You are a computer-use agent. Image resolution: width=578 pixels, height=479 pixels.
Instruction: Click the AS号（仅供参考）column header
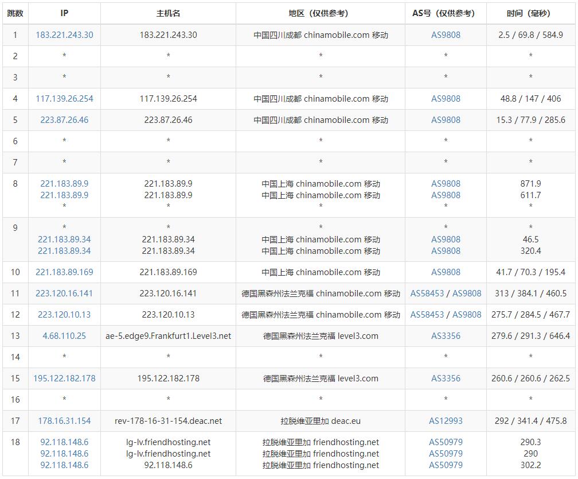point(446,14)
